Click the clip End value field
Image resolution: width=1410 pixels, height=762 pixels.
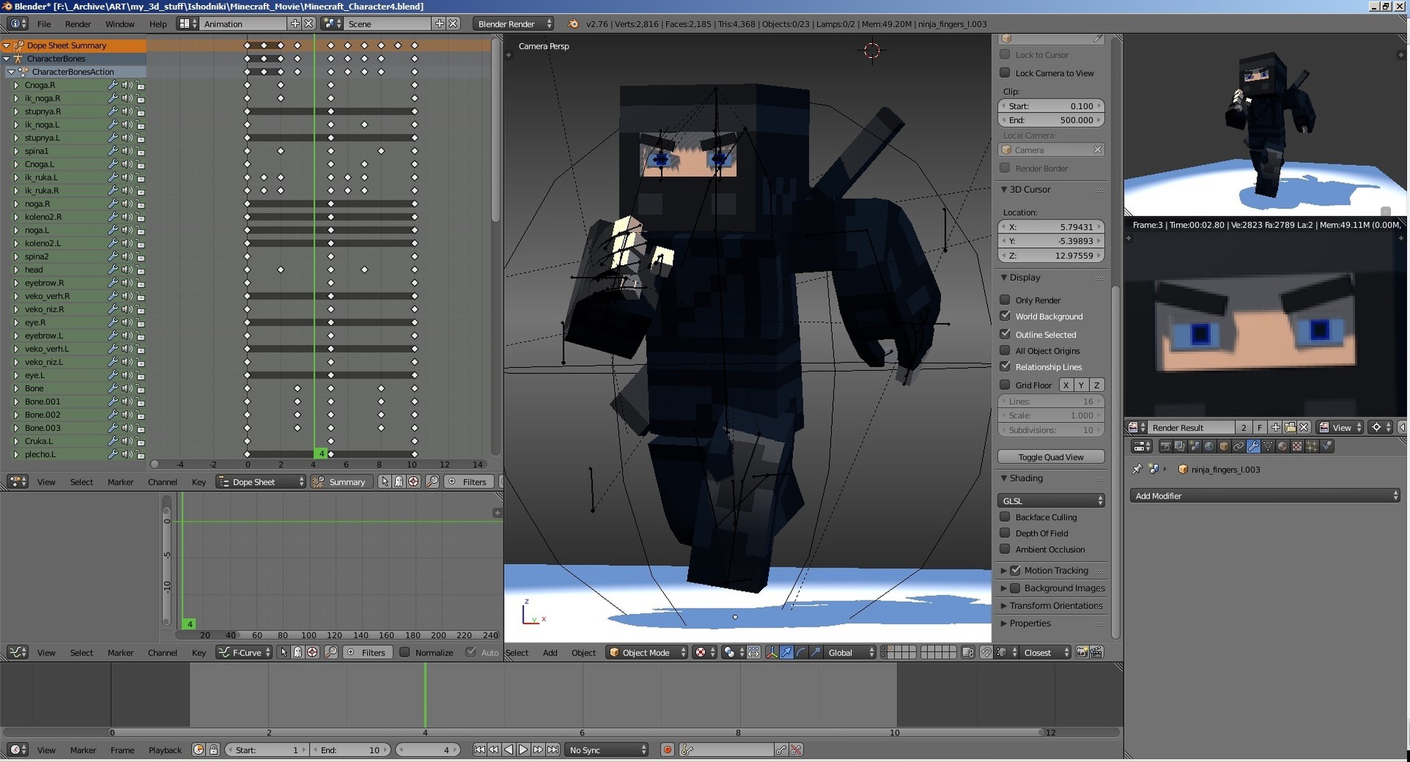point(1051,120)
